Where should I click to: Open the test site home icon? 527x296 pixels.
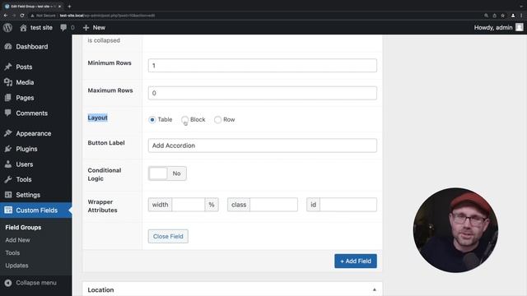click(x=23, y=28)
